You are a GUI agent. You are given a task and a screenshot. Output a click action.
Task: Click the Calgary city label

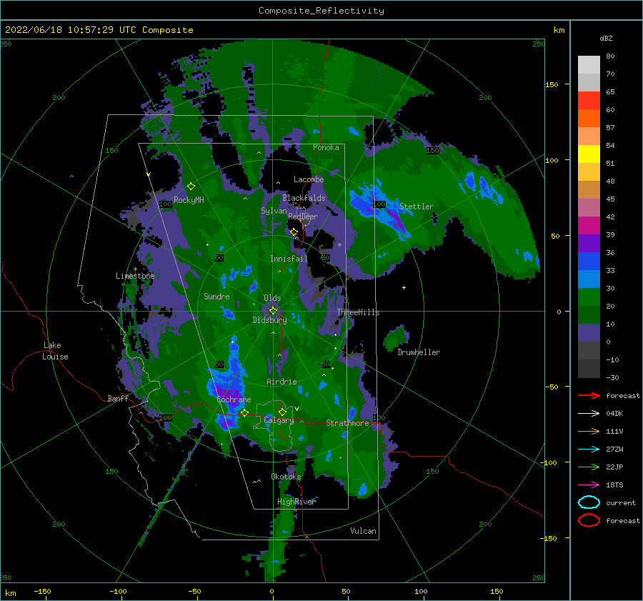pos(279,420)
